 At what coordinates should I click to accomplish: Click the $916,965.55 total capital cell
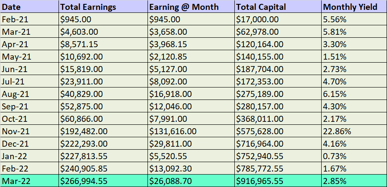pos(278,181)
